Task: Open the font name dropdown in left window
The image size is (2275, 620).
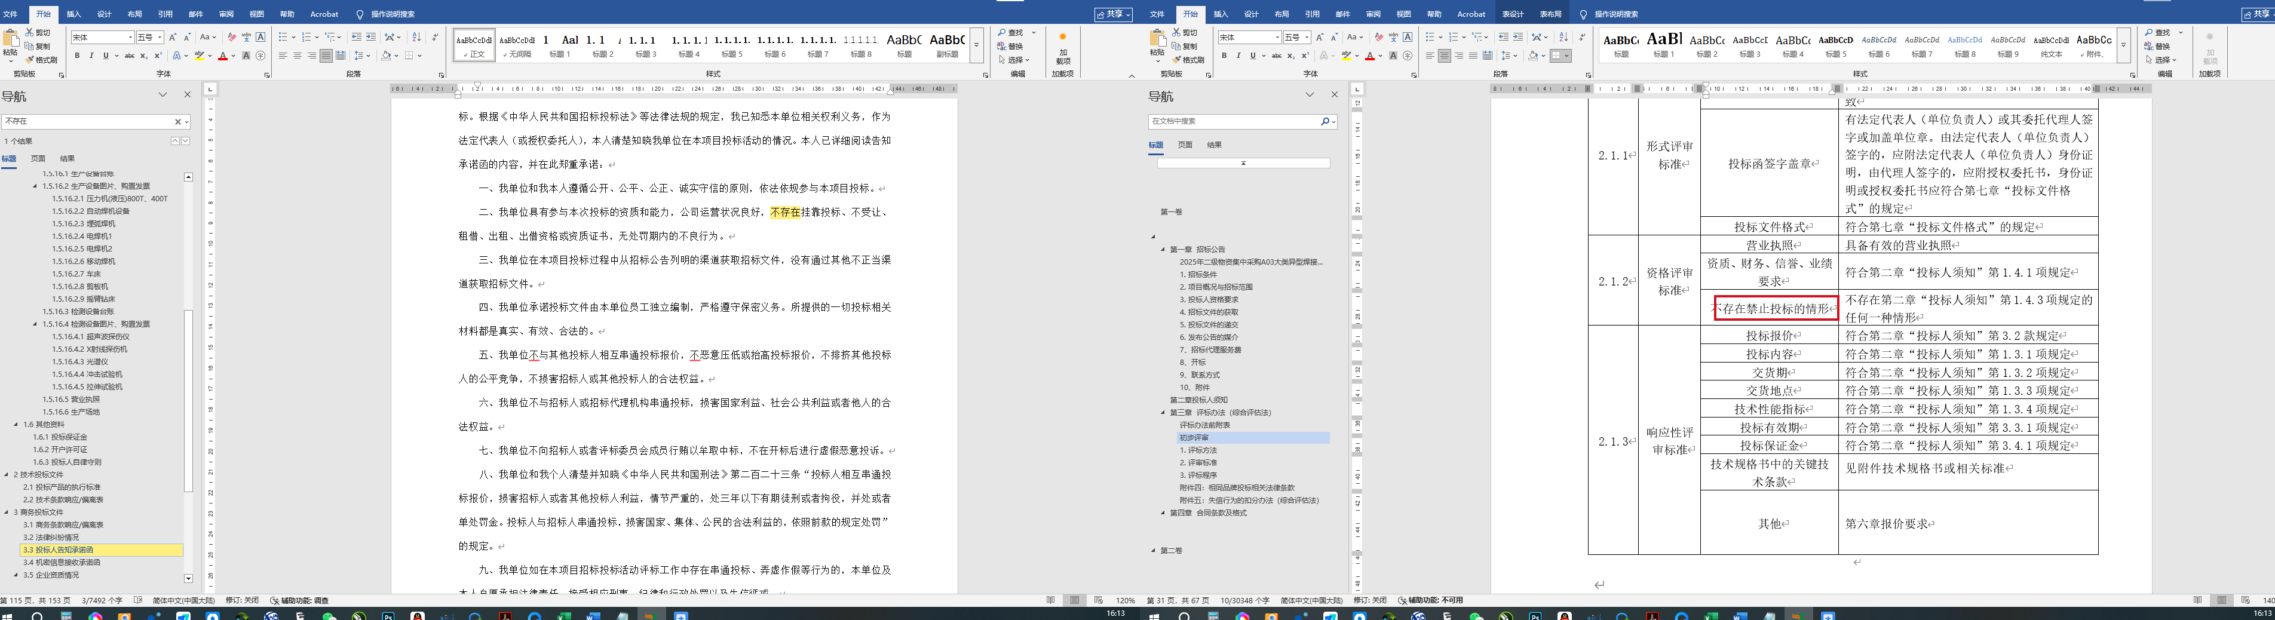Action: pyautogui.click(x=131, y=37)
